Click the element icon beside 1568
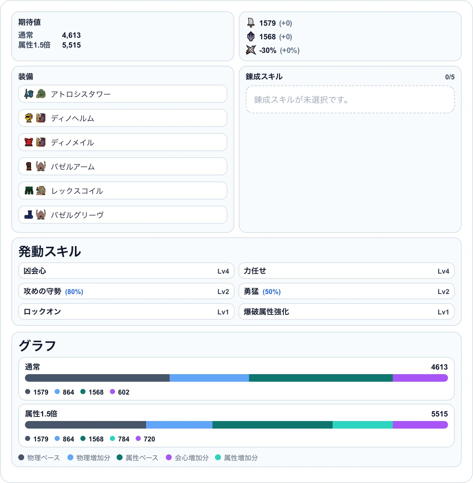473x483 pixels. (251, 37)
